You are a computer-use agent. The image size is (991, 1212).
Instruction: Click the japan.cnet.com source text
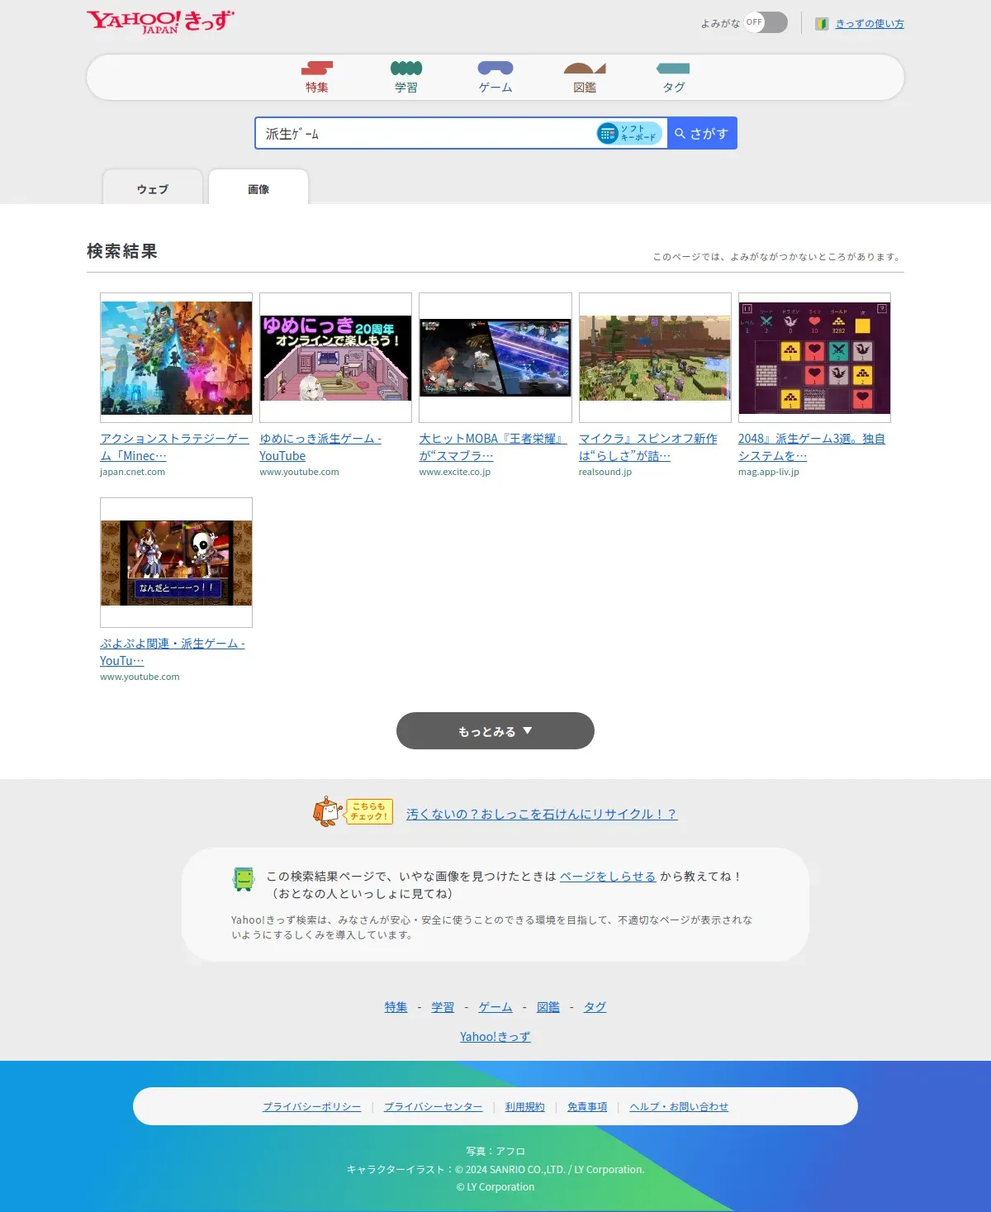[x=132, y=472]
